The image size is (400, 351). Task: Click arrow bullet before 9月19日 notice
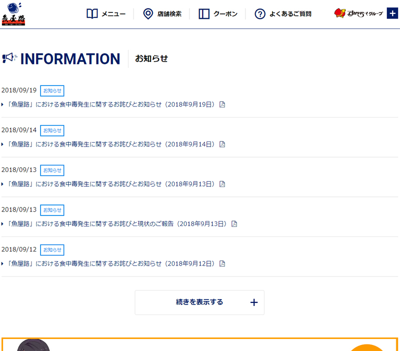click(x=2, y=104)
